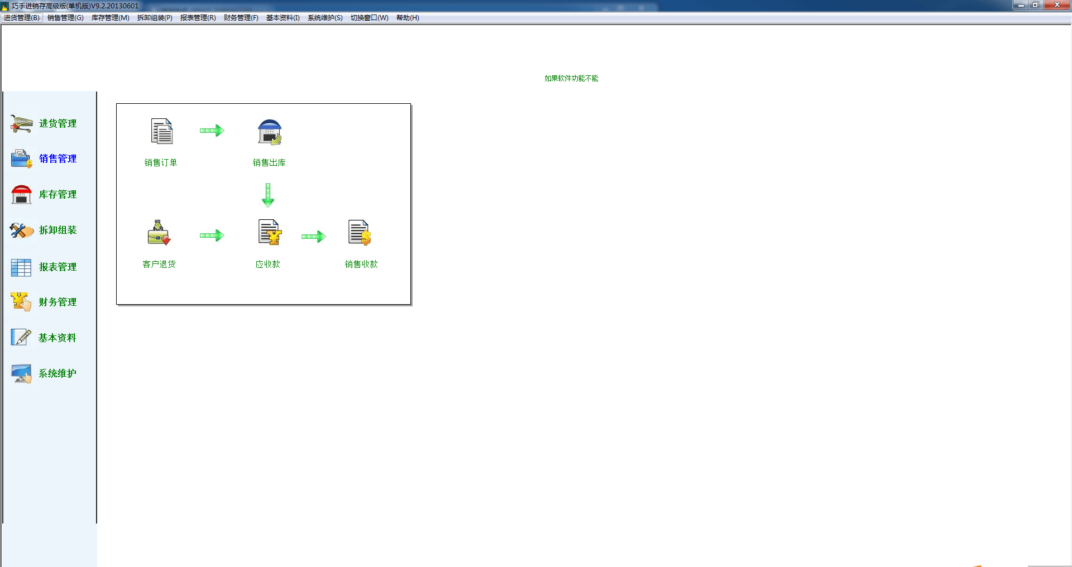This screenshot has height=567, width=1072.
Task: Click the 销售收款 sales payment icon
Action: tap(360, 233)
